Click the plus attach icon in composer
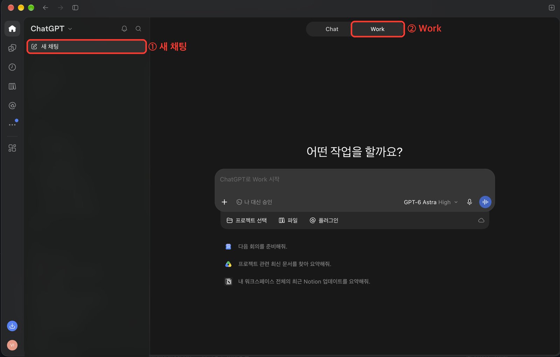 (224, 202)
